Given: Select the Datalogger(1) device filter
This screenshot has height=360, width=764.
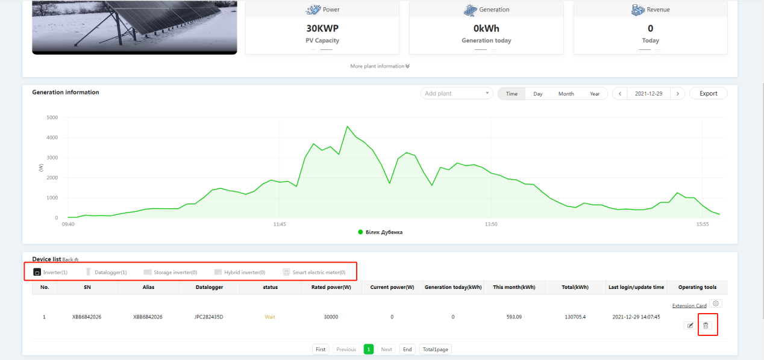Looking at the screenshot, I should click(106, 272).
